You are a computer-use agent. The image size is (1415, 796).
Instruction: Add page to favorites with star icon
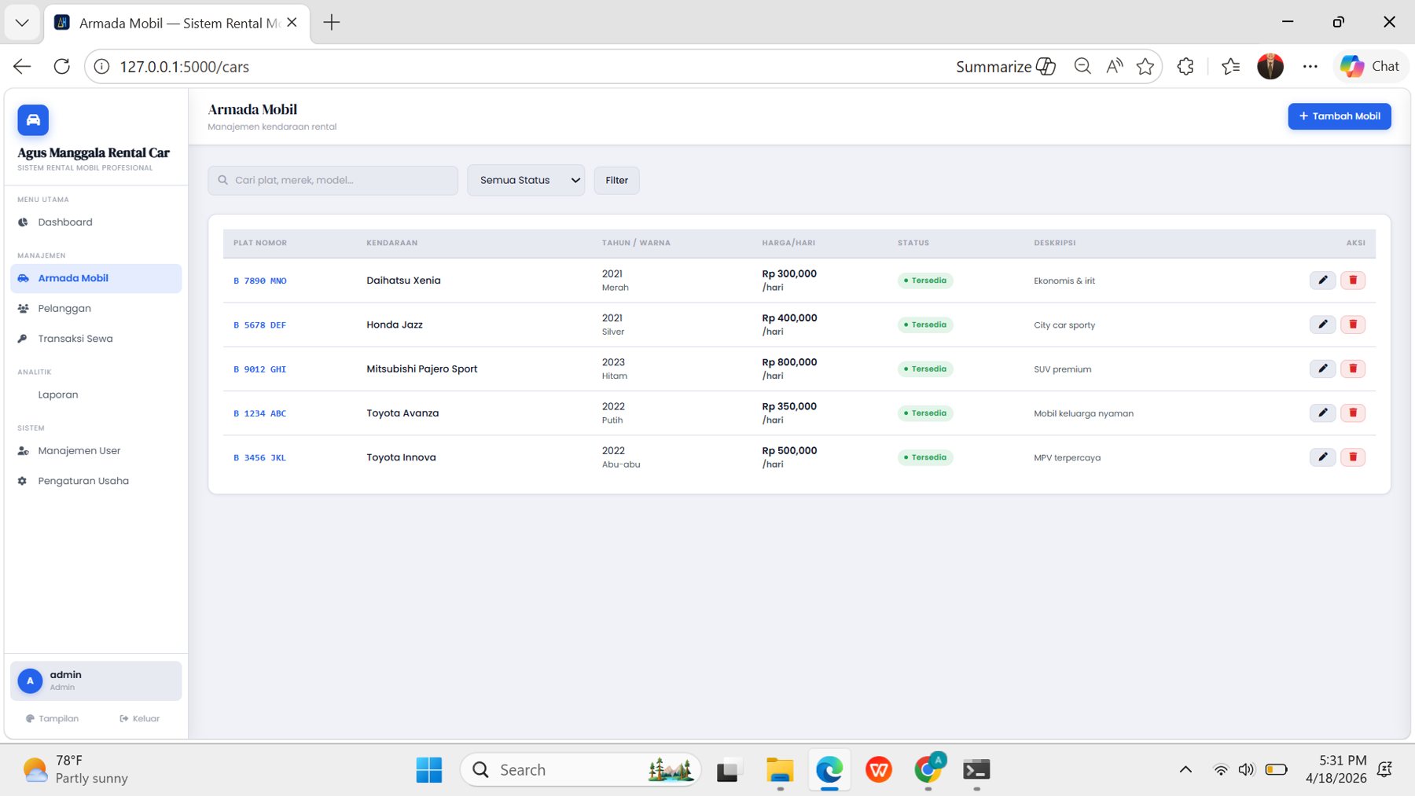point(1145,67)
